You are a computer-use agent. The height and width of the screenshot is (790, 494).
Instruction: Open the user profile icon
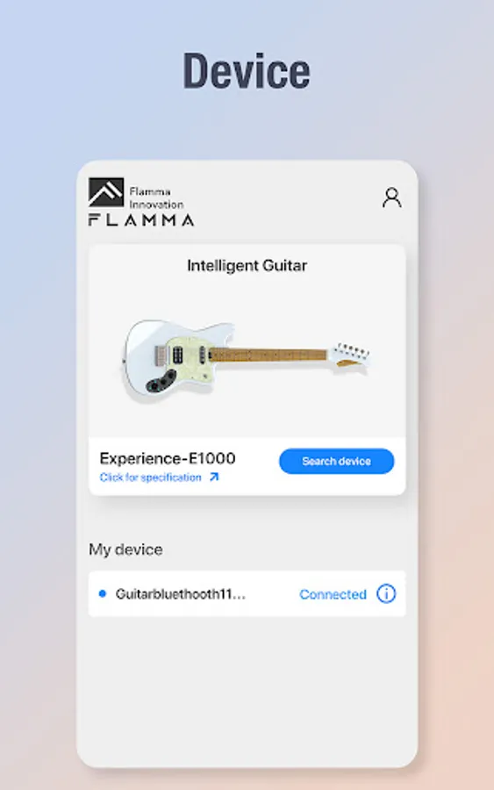391,197
